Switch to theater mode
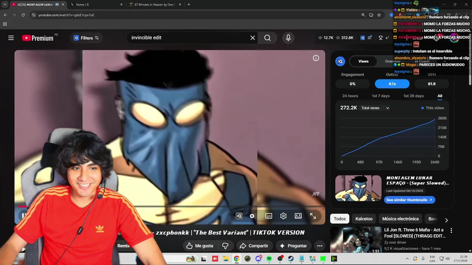 click(x=298, y=216)
